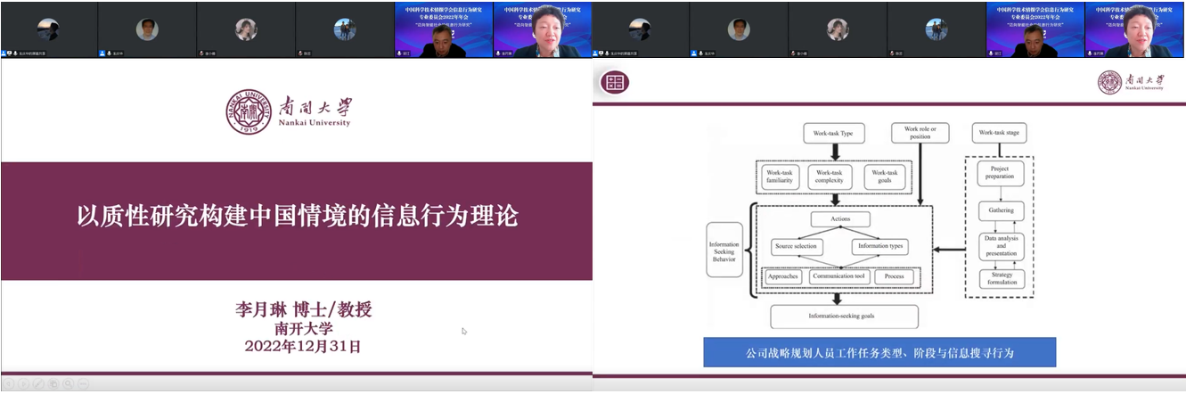
Task: Click the slide title text on maroon banner
Action: (x=296, y=217)
